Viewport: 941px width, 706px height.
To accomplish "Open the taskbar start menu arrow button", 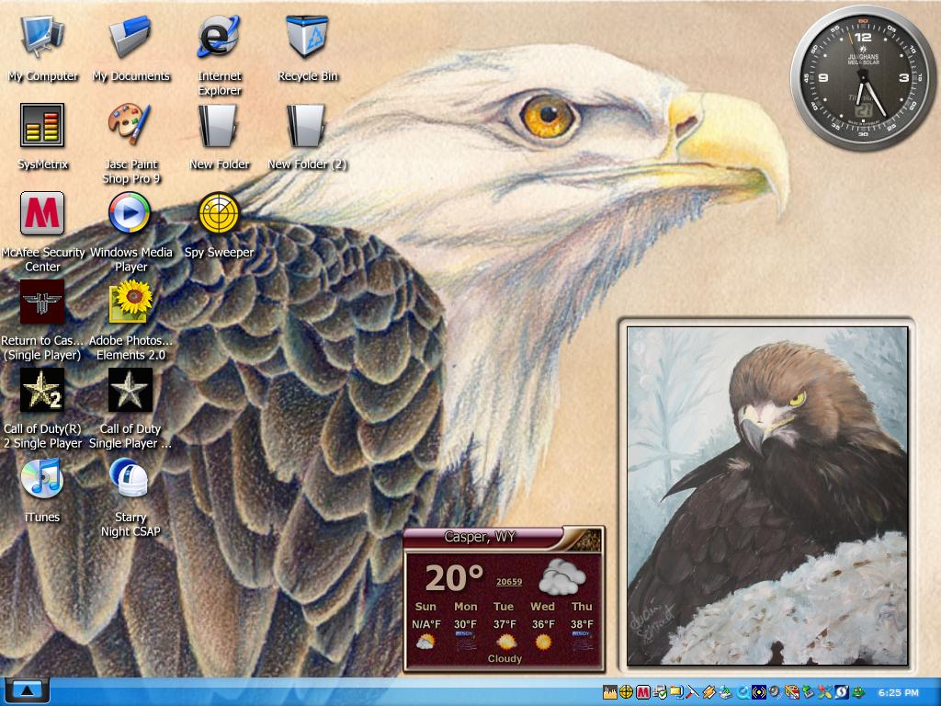I will click(x=27, y=691).
